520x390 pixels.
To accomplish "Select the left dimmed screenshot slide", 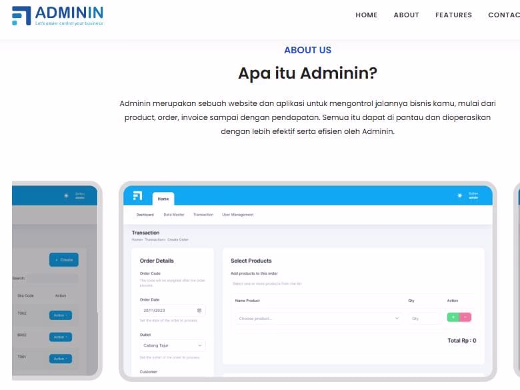I will click(57, 281).
